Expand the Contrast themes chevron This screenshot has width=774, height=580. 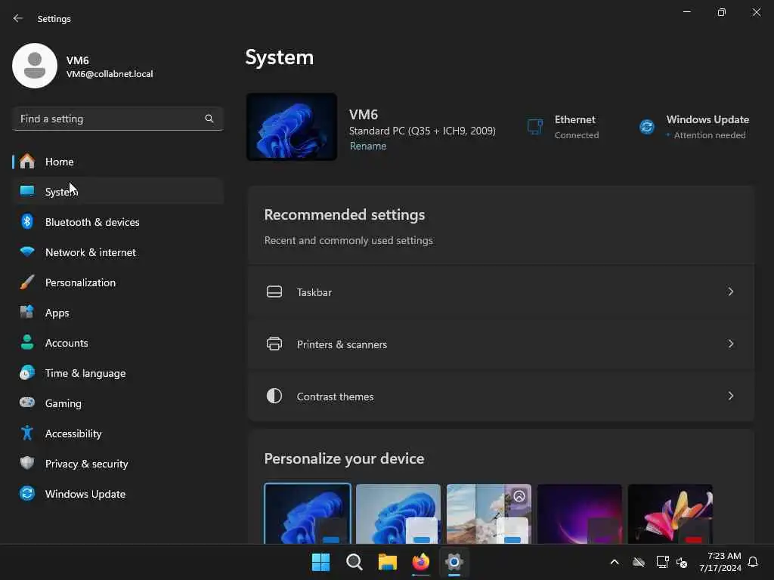731,396
